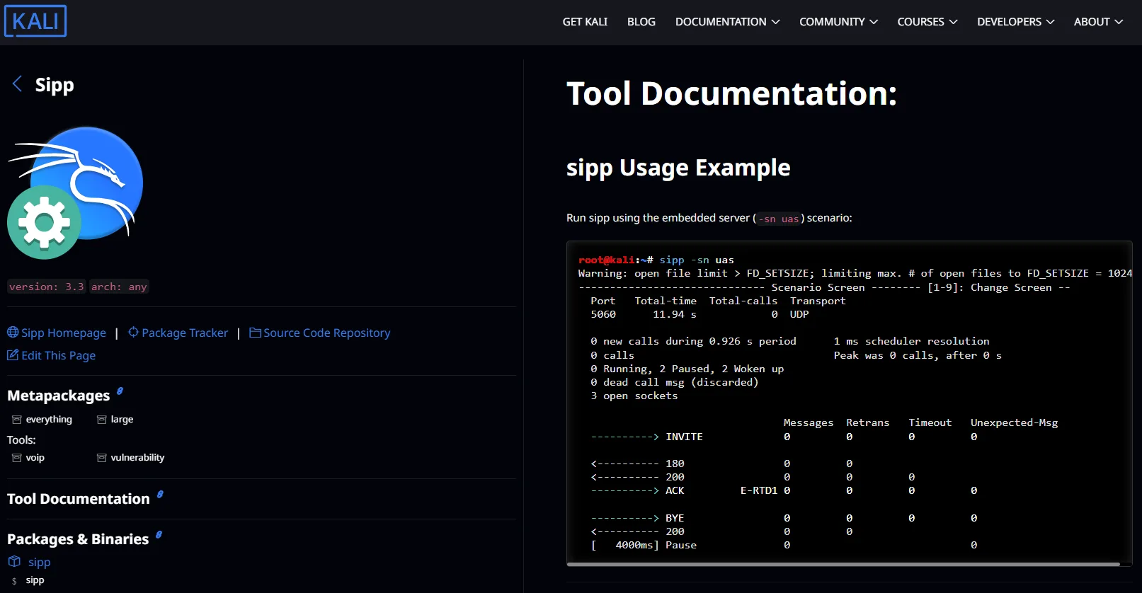Click the package icon beside large
This screenshot has width=1142, height=593.
coord(102,420)
